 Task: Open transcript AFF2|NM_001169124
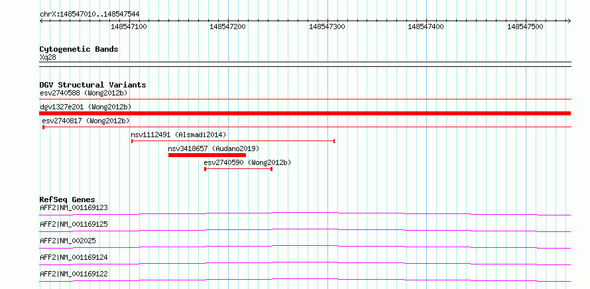point(74,257)
